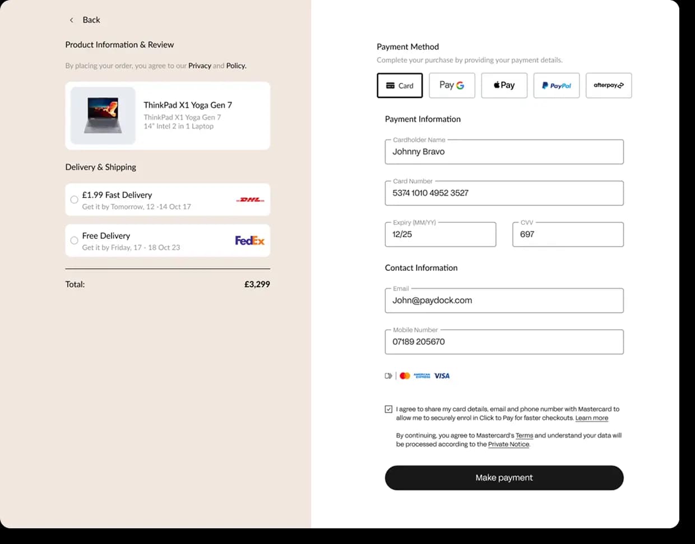This screenshot has width=695, height=544.
Task: Open Mastercard's Terms link
Action: (524, 435)
